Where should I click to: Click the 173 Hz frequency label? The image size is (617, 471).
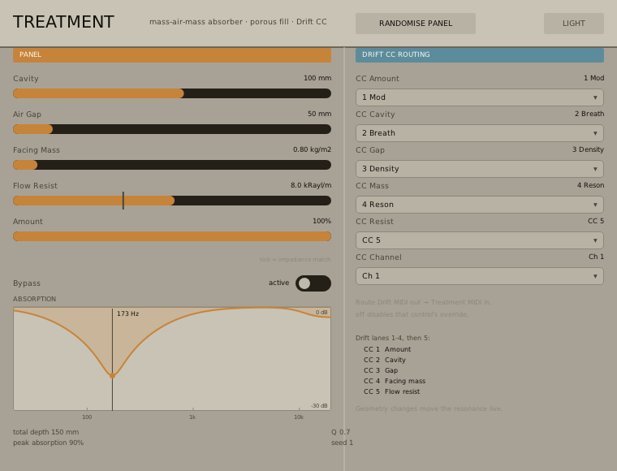(x=128, y=313)
